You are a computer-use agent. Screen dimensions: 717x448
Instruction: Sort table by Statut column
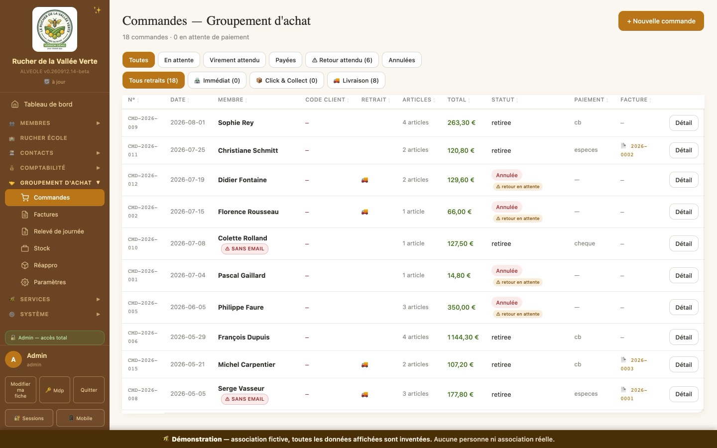(505, 100)
